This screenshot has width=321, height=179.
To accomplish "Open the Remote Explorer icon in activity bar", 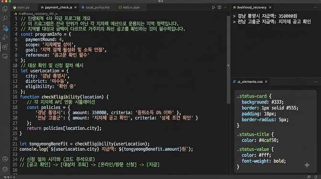I will pyautogui.click(x=5, y=56).
